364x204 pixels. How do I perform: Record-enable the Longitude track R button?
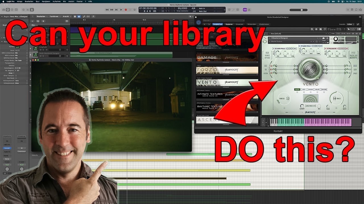pyautogui.click(x=47, y=50)
